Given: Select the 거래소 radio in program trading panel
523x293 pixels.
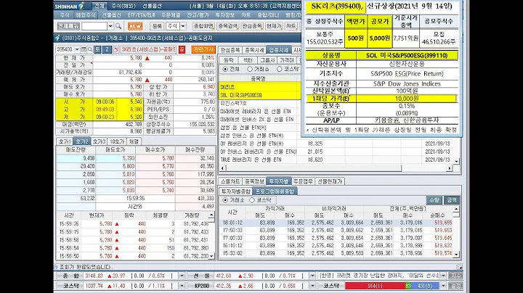Looking at the screenshot, I should [x=225, y=200].
